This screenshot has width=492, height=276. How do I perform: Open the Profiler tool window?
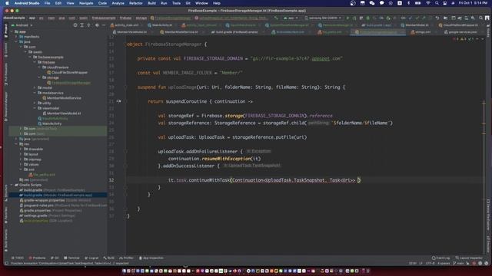point(126,258)
